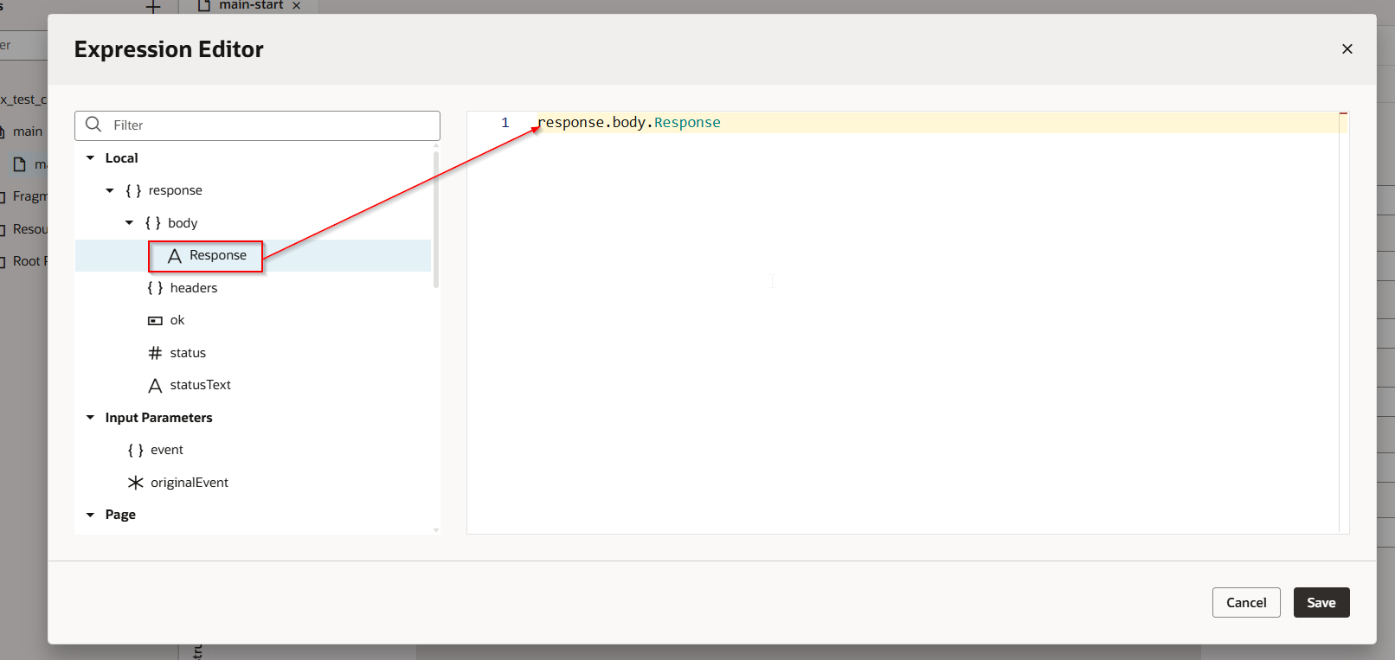Screen dimensions: 1395x660
Task: Click the Local section heading
Action: tap(121, 158)
